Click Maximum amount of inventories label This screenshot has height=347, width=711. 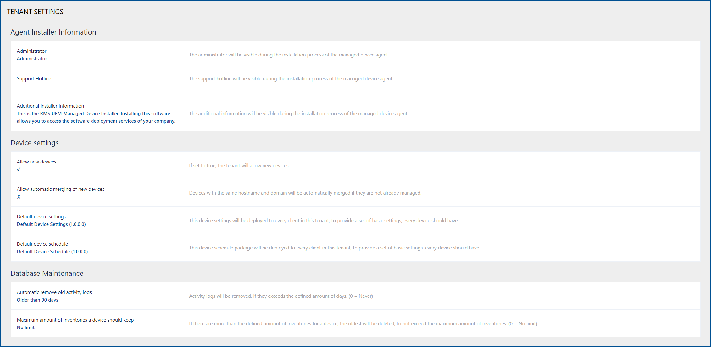[x=75, y=320]
